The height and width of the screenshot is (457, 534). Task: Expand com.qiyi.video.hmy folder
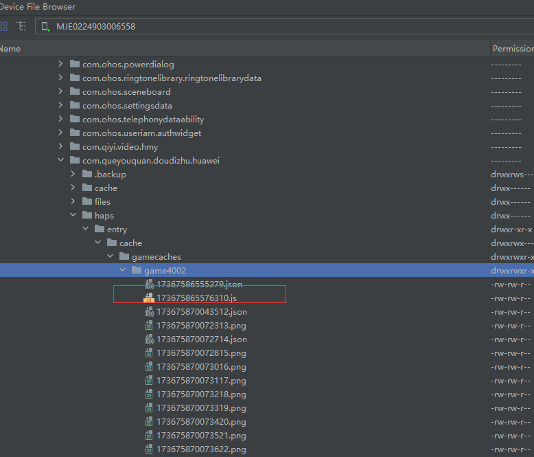60,146
